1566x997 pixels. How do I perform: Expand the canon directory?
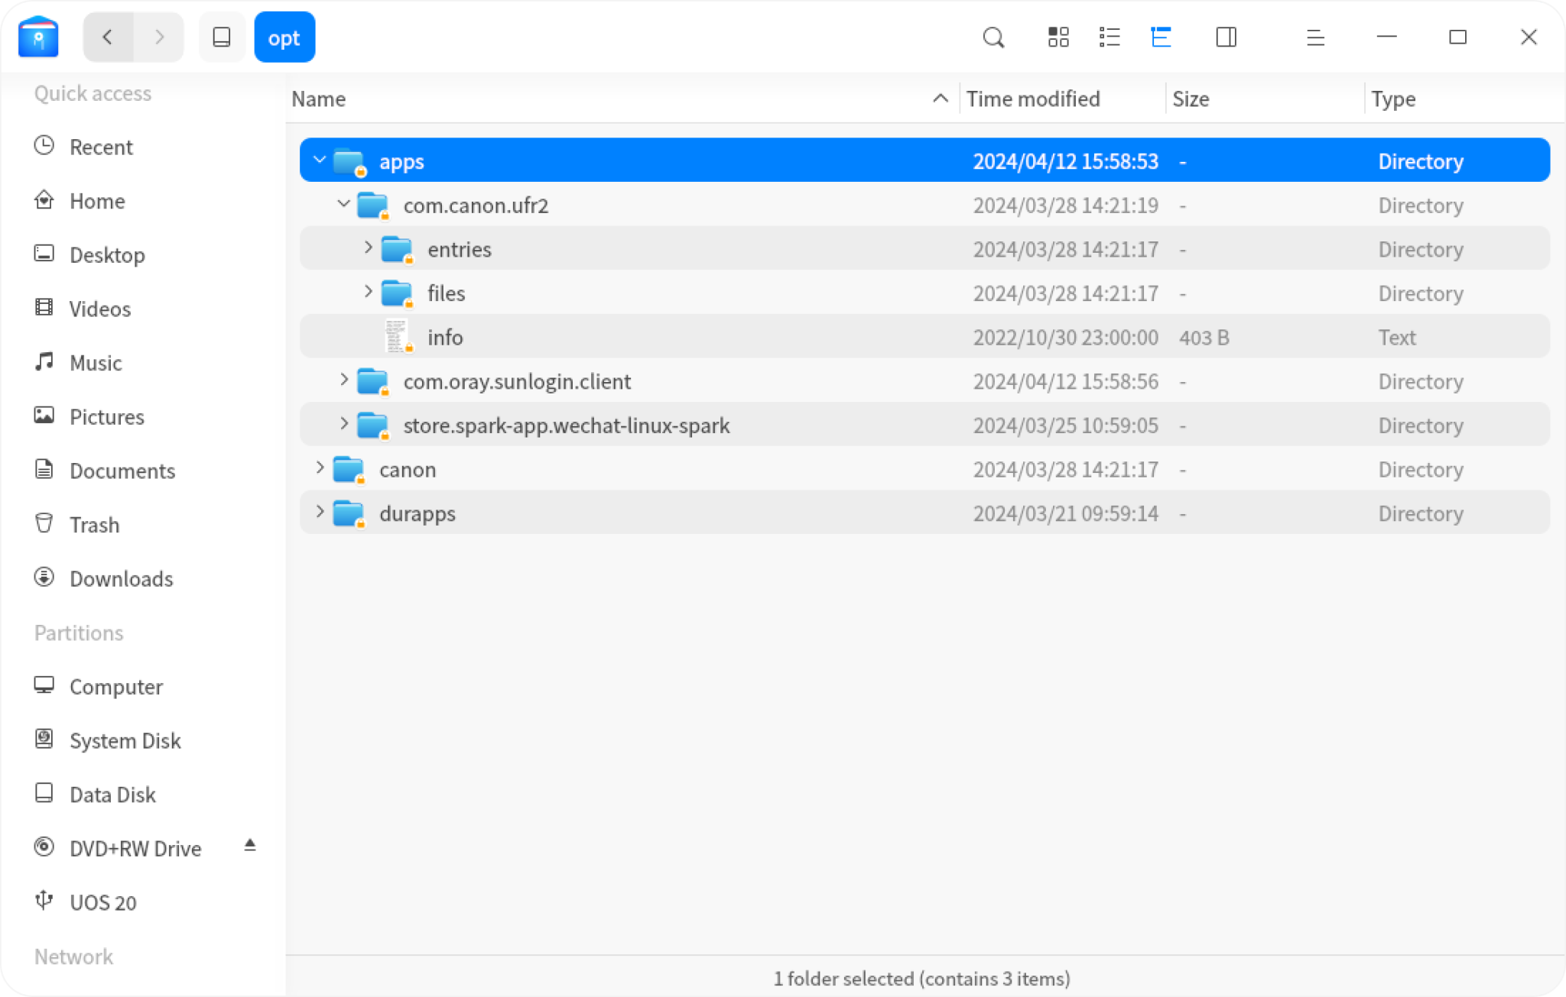[319, 469]
